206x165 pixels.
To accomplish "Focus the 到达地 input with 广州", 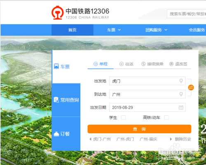I will (x=147, y=94).
